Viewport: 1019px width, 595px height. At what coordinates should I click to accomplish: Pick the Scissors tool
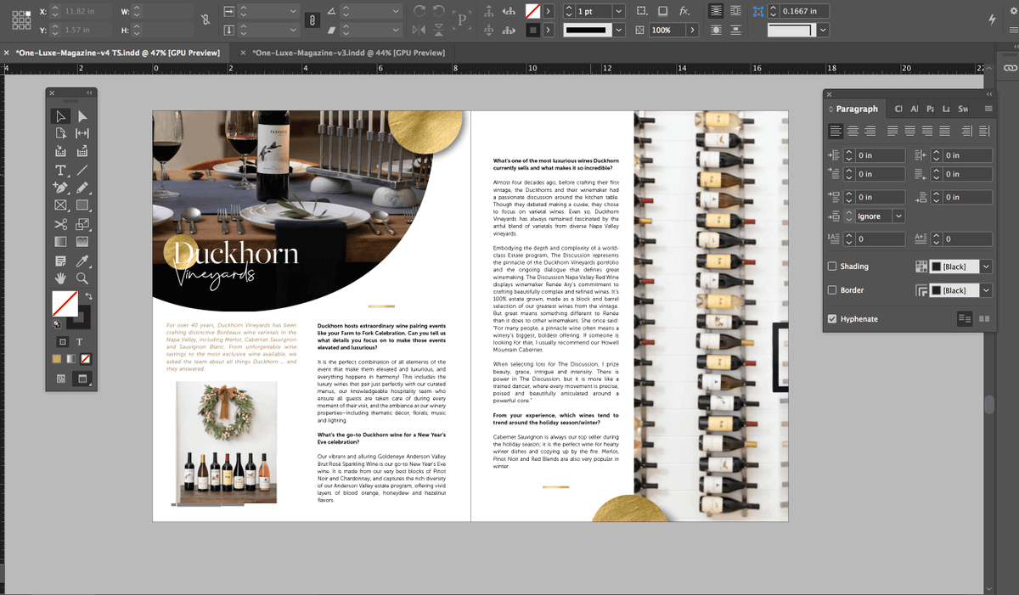(x=60, y=225)
